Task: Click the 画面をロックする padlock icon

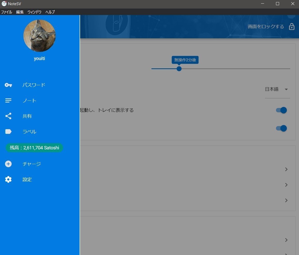Action: pos(292,26)
